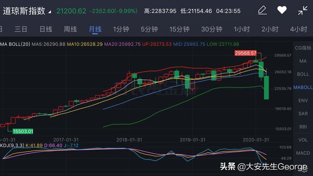Click the 2017-01-31 date axis label
The width and height of the screenshot is (313, 176).
point(66,140)
